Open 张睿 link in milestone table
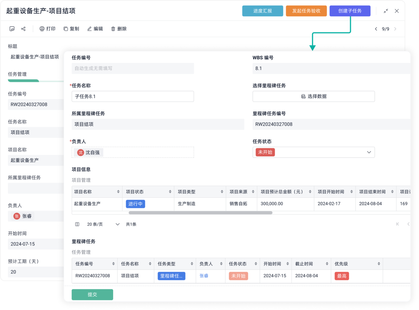The width and height of the screenshot is (419, 310). [204, 276]
